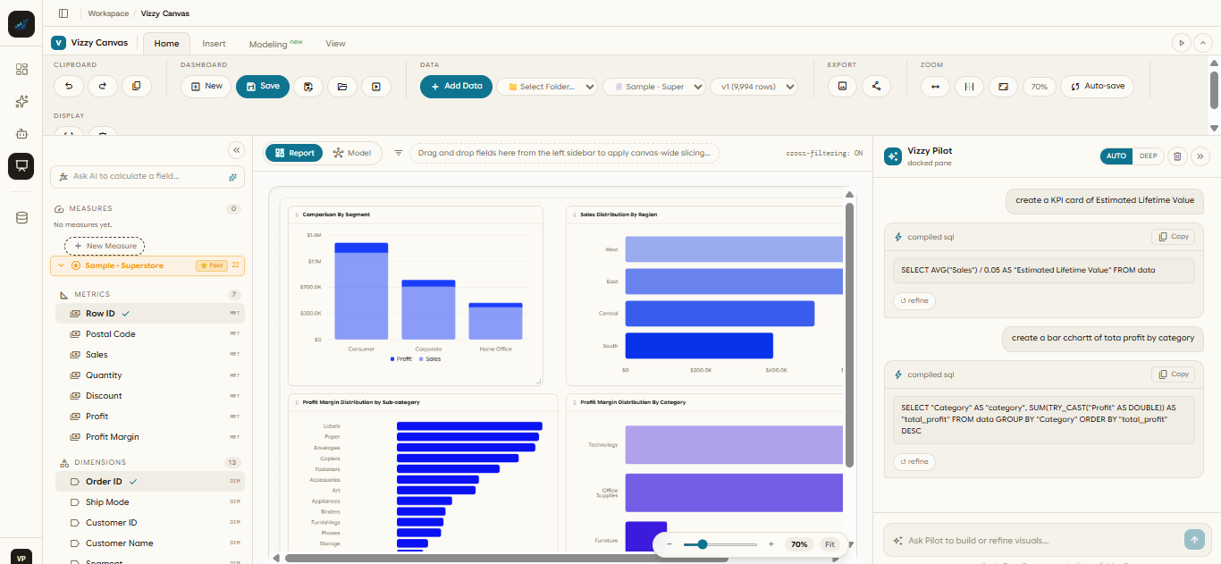Screen dimensions: 1221x564
Task: Toggle the sidebar panel icon beside Workspace
Action: tap(63, 13)
